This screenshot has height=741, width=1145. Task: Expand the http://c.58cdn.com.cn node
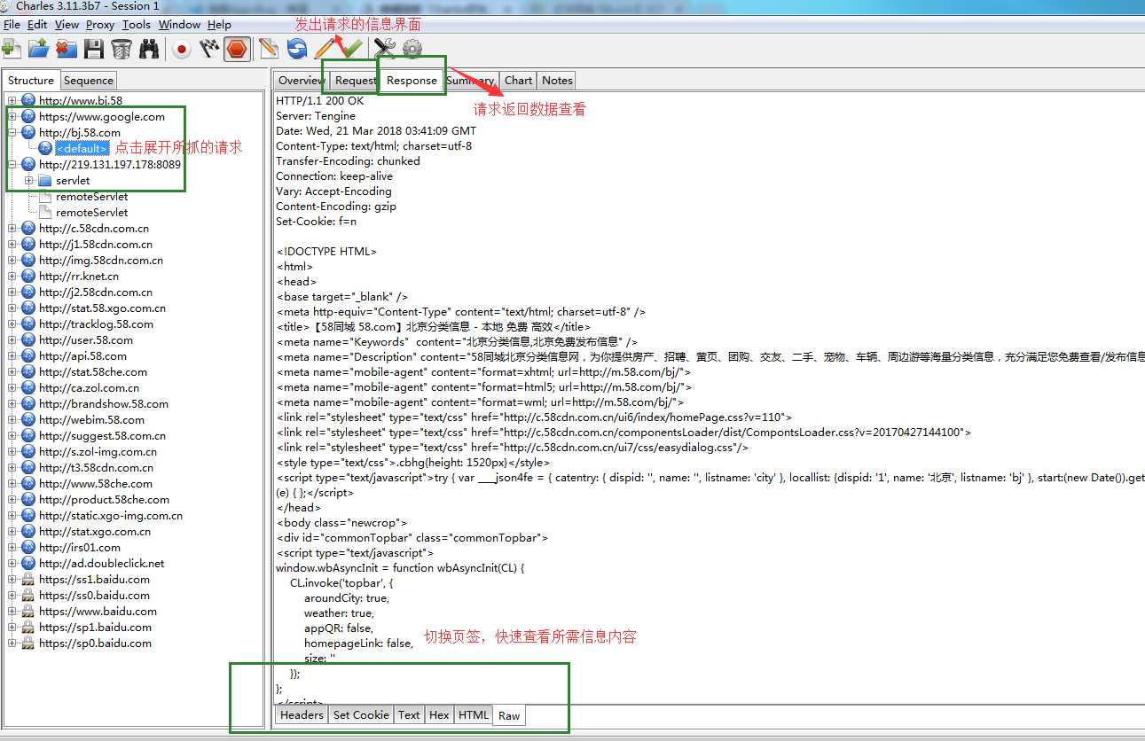12,229
